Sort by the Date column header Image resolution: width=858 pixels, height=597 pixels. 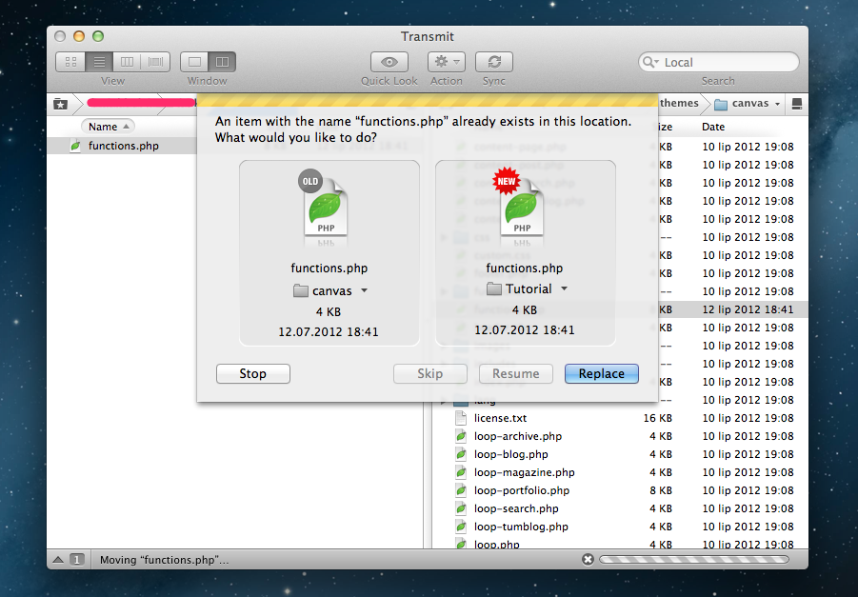[x=713, y=127]
